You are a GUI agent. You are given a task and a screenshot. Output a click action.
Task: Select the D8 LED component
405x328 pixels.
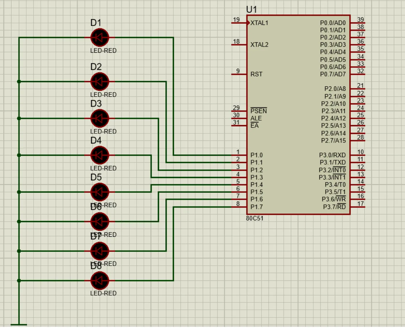100,281
